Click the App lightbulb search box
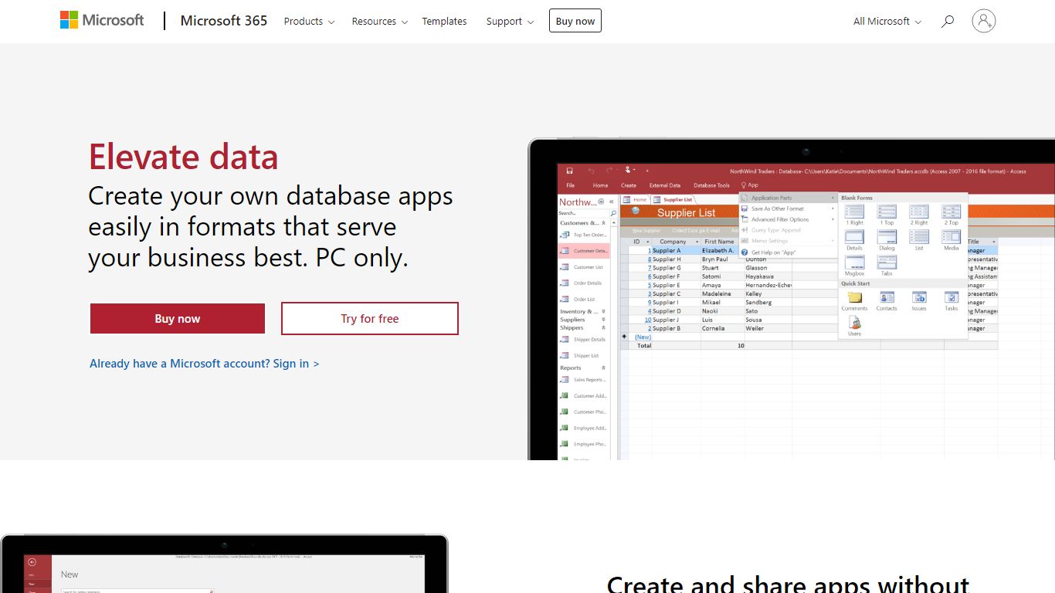This screenshot has height=593, width=1055. (x=750, y=185)
